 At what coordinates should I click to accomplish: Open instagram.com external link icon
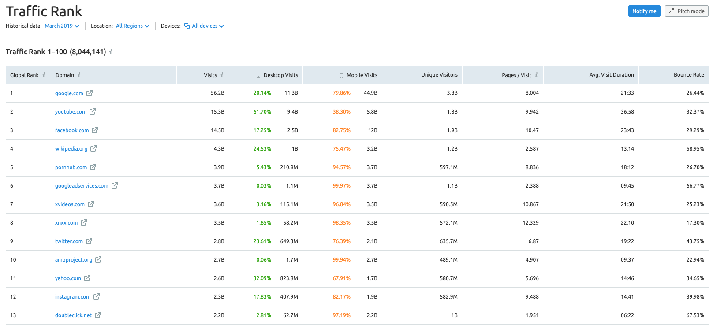point(97,296)
